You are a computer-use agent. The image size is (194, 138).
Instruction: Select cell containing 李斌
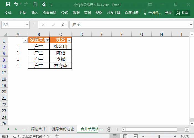pyautogui.click(x=61, y=59)
